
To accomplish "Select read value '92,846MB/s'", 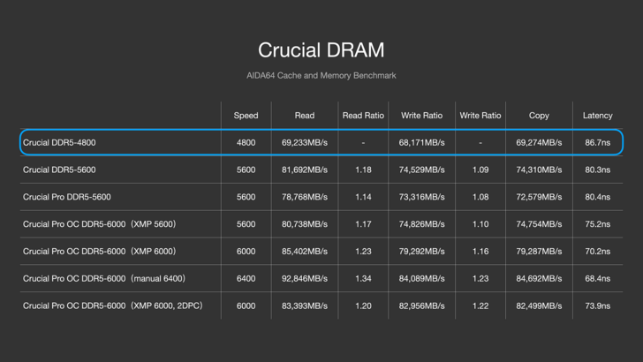I will [x=305, y=278].
